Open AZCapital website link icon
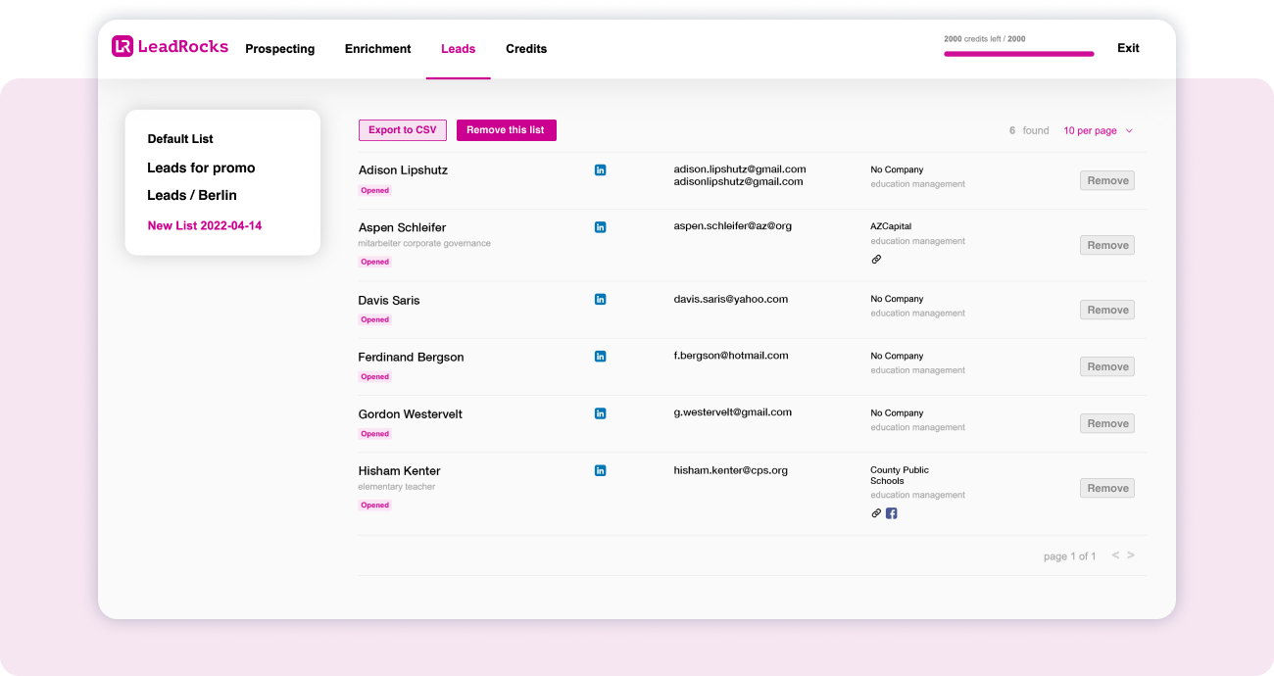1274x676 pixels. 876,260
